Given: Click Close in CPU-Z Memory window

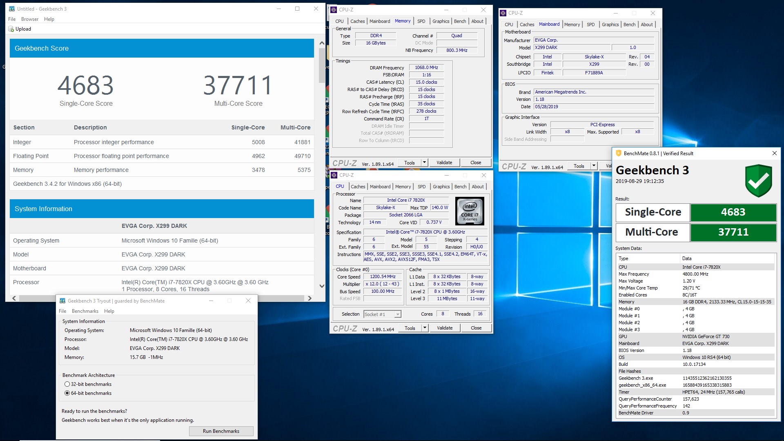Looking at the screenshot, I should [476, 163].
